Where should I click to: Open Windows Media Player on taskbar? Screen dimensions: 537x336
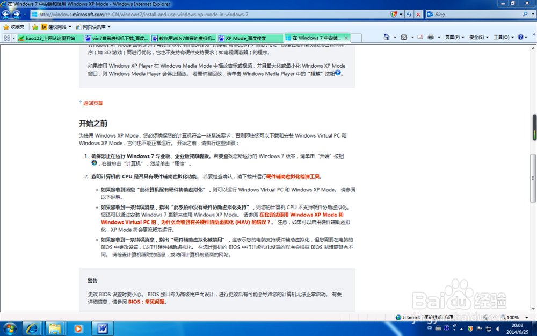(78, 328)
